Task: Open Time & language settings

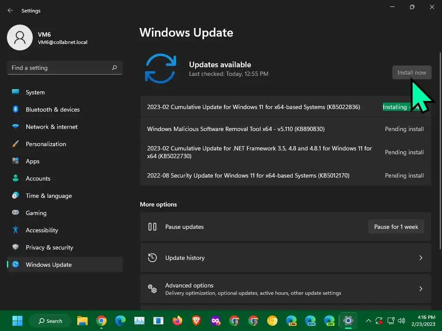Action: (65, 196)
